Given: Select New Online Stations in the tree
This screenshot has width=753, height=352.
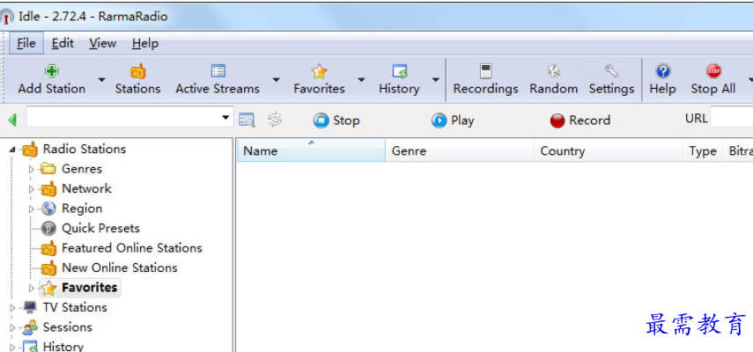Looking at the screenshot, I should 120,268.
